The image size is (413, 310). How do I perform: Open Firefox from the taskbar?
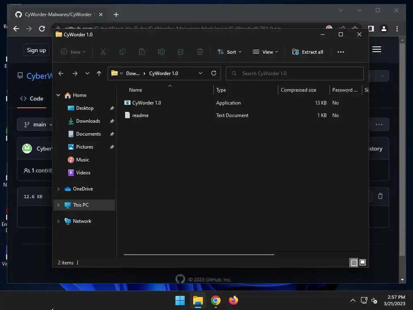[x=234, y=300]
